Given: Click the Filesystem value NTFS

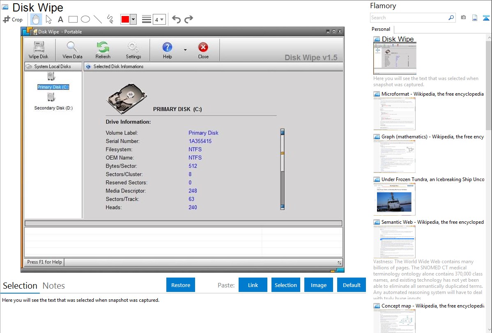Looking at the screenshot, I should click(195, 149).
